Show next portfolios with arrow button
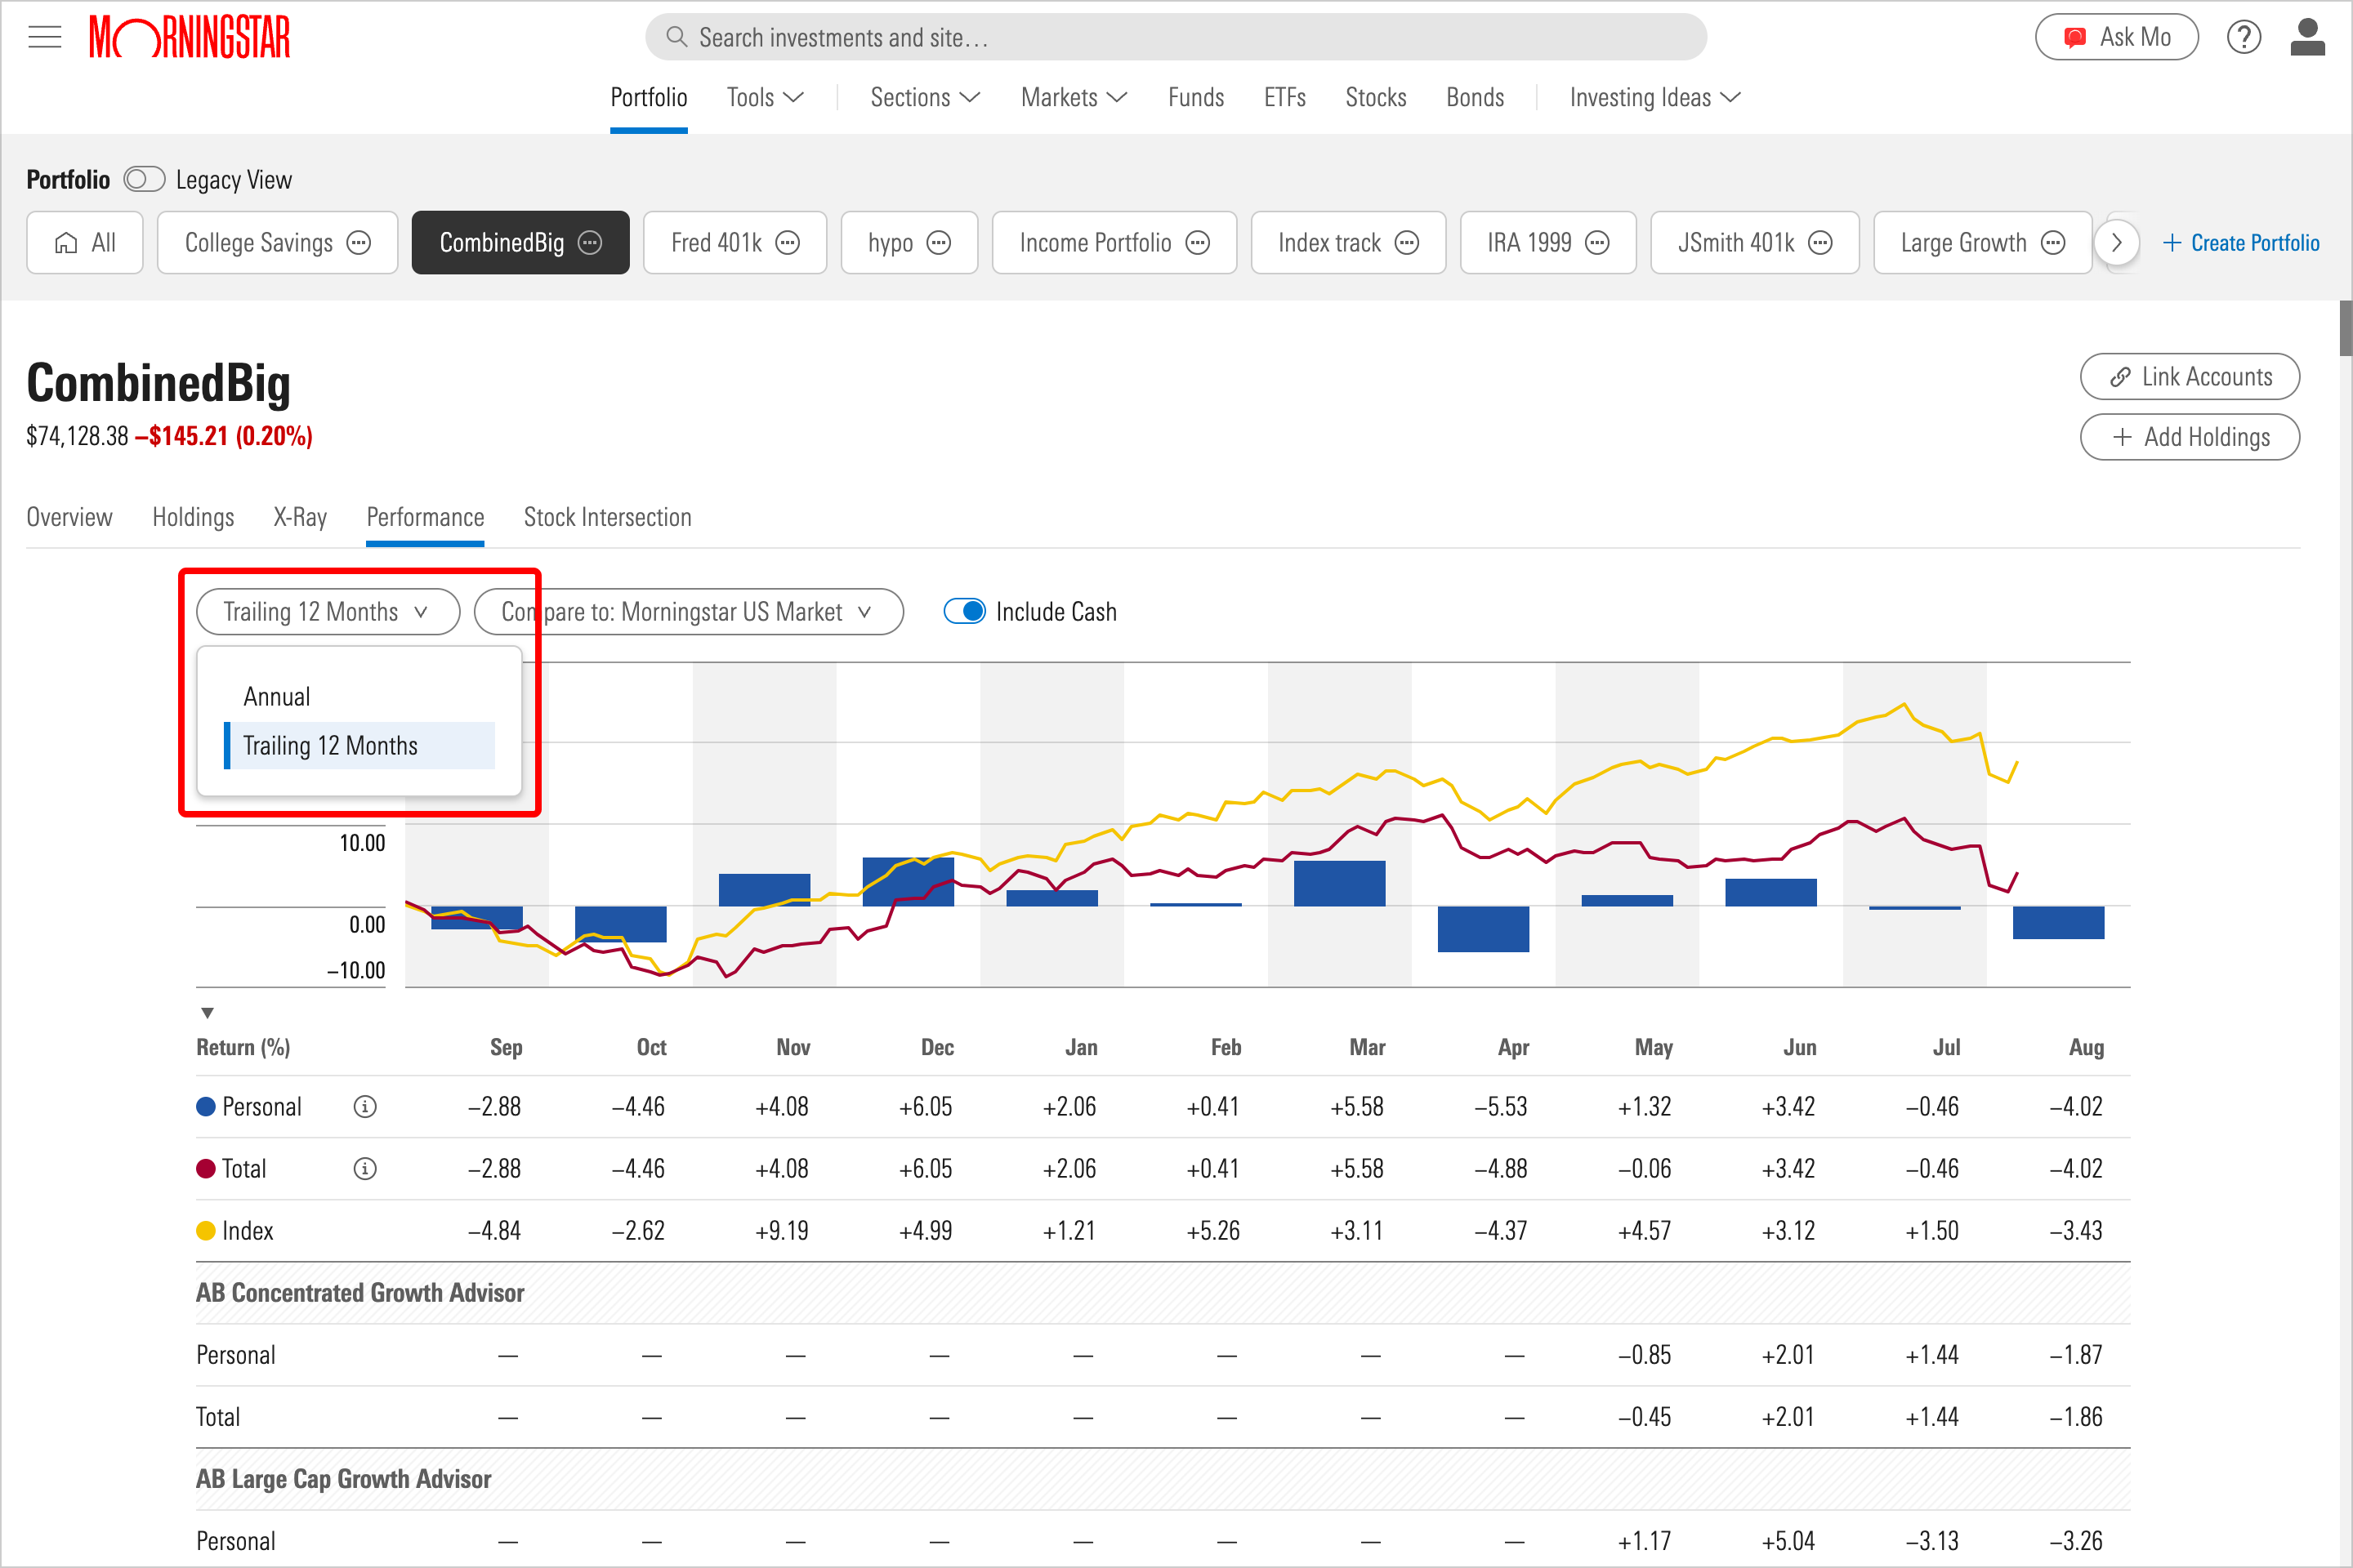 (2116, 243)
